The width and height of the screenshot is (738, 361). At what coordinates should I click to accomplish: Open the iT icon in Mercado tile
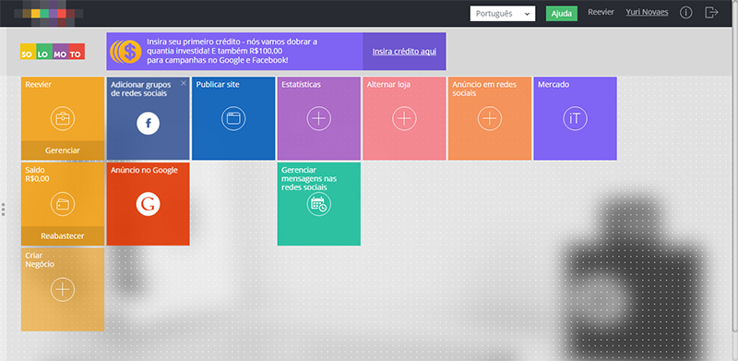(575, 118)
